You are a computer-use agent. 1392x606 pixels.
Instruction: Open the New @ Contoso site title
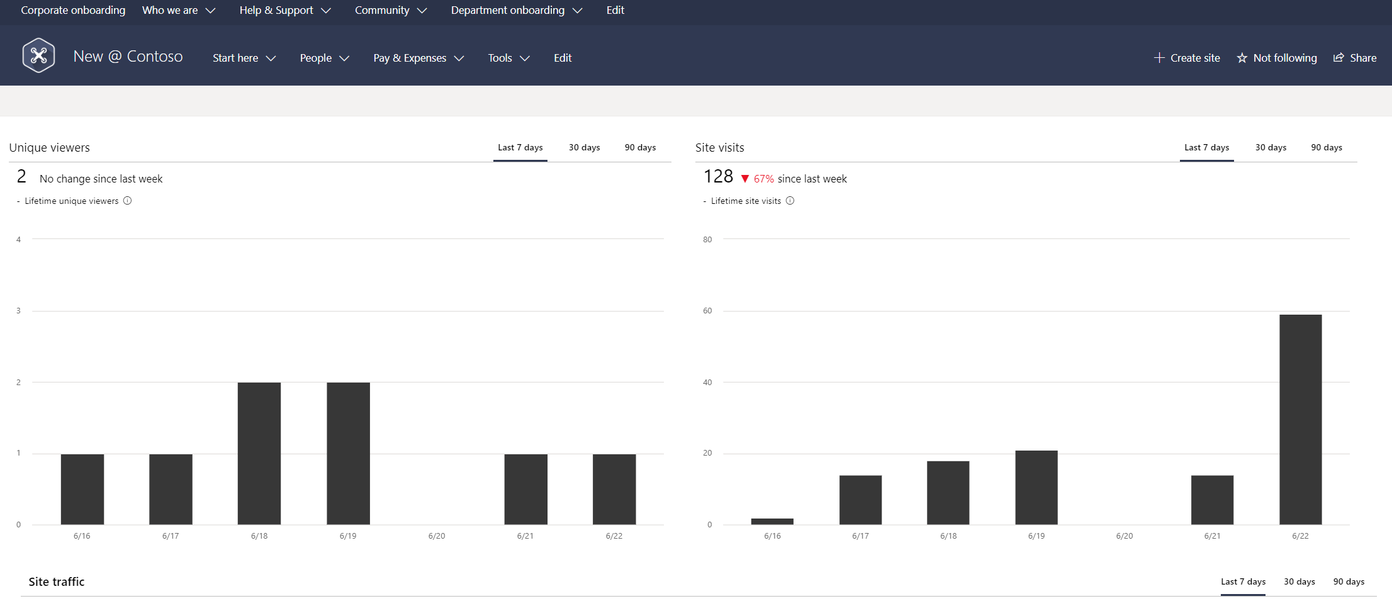point(128,57)
